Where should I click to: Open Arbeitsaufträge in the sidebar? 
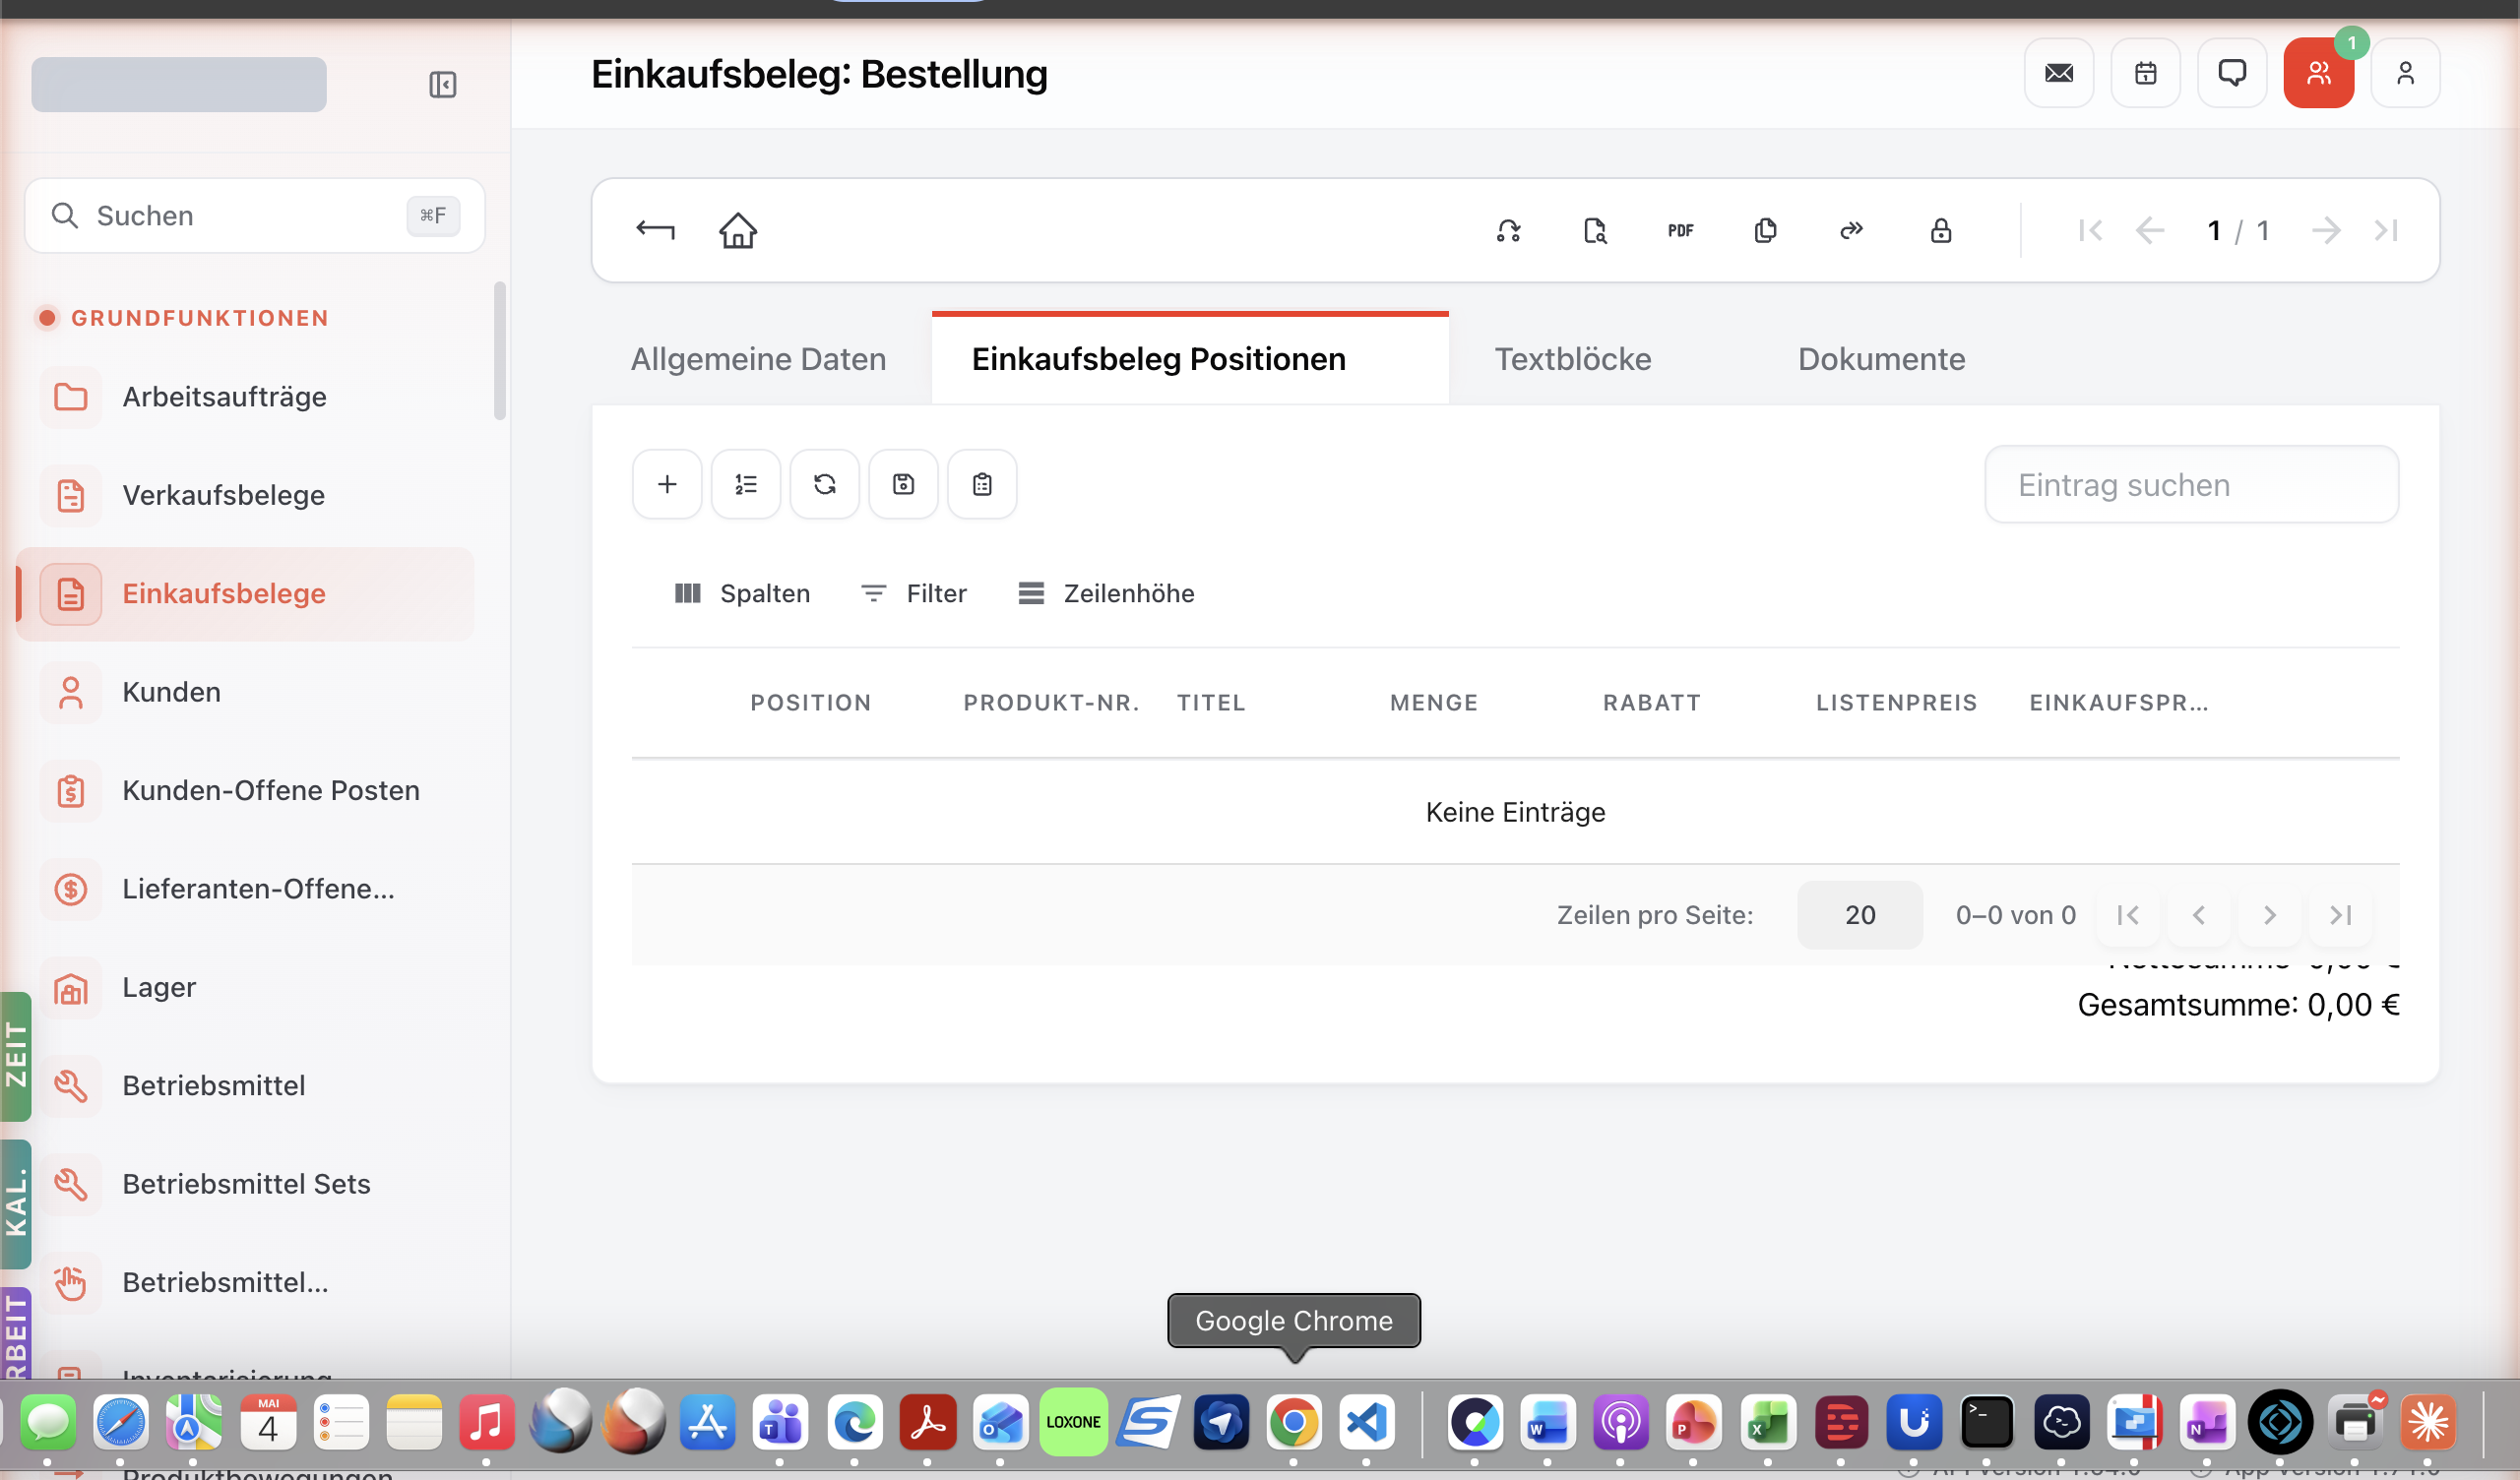tap(245, 397)
